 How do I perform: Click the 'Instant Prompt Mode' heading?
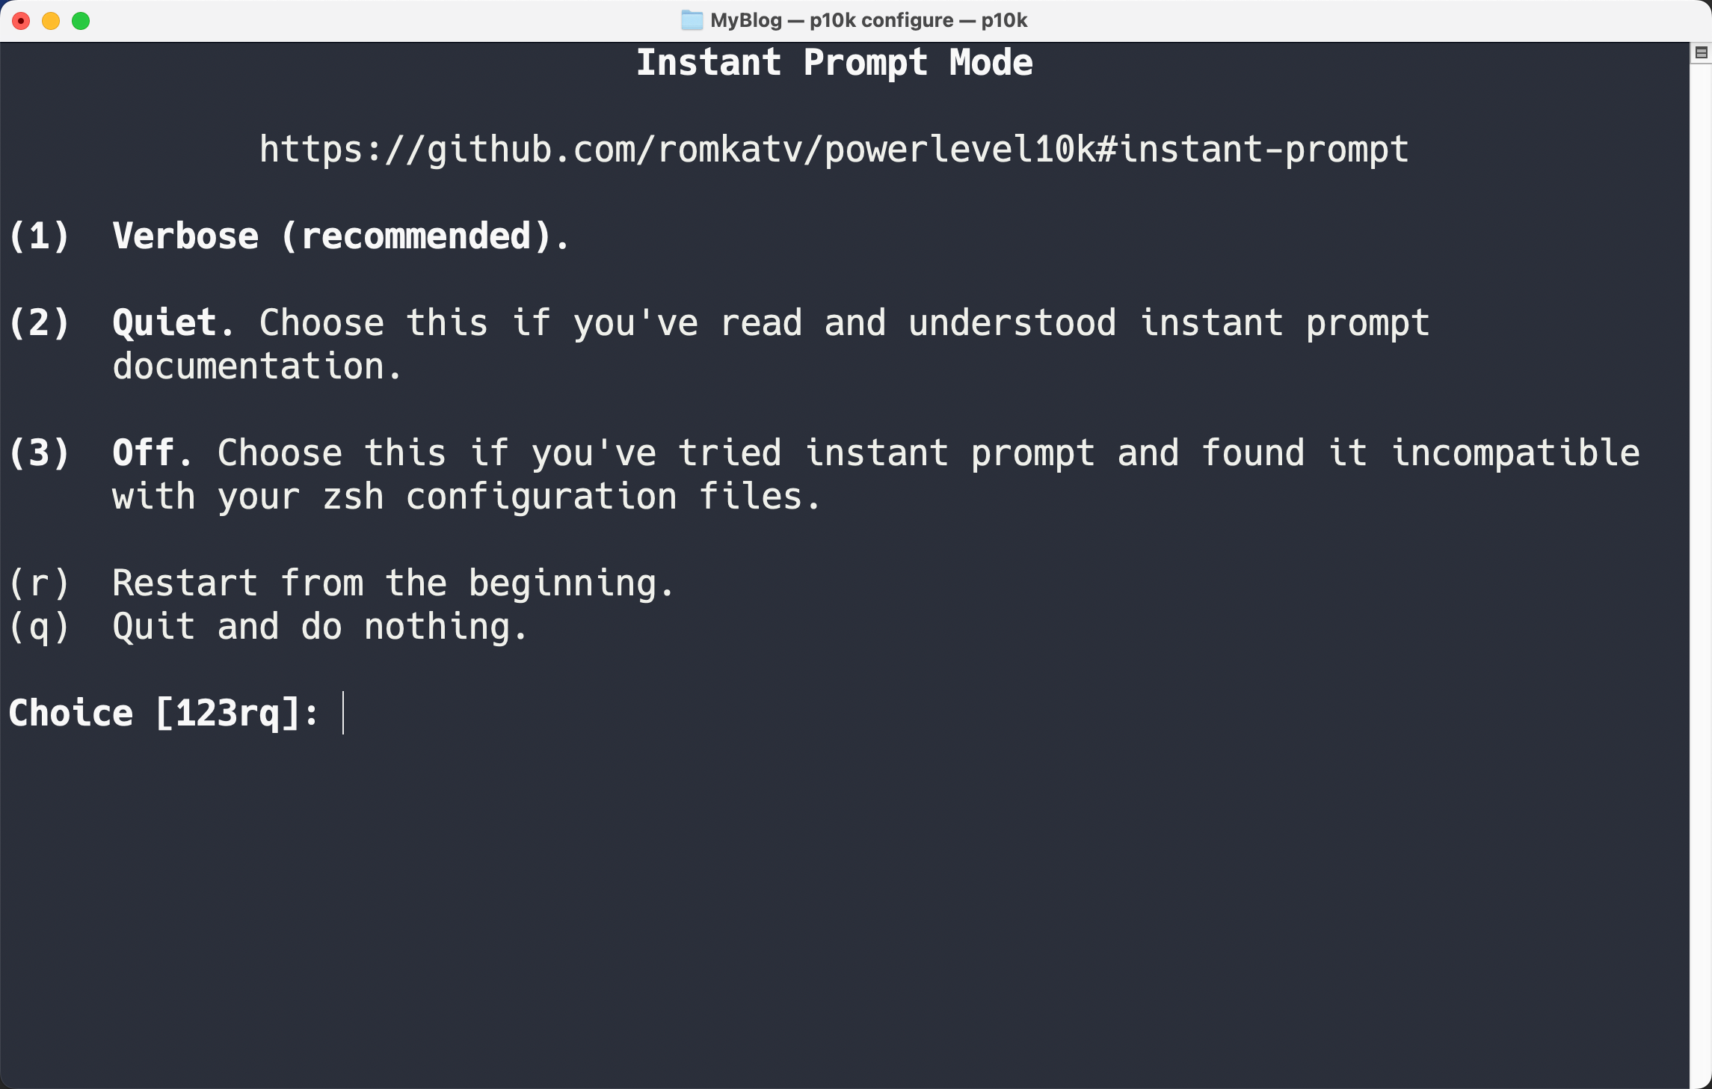[834, 62]
